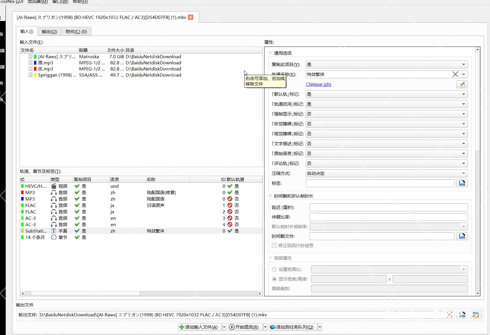This screenshot has width=490, height=335.
Task: Click the Chinese (zh) language link
Action: click(x=318, y=84)
